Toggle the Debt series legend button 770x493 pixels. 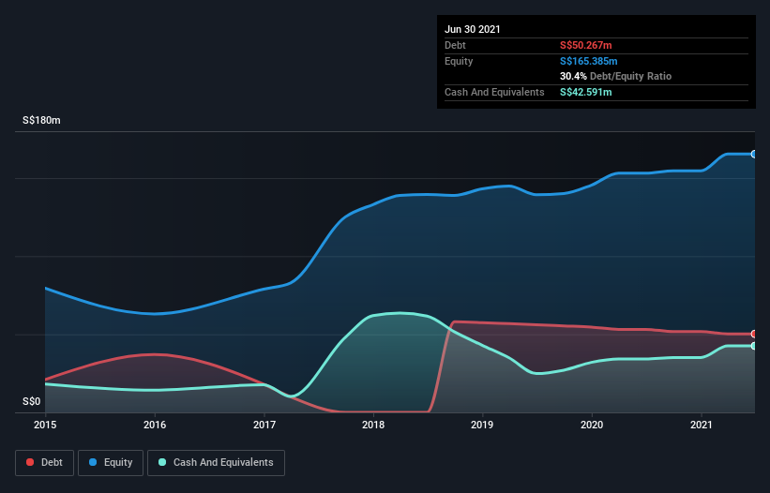[45, 463]
